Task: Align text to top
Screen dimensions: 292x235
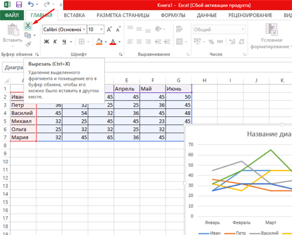Action: [x=130, y=28]
